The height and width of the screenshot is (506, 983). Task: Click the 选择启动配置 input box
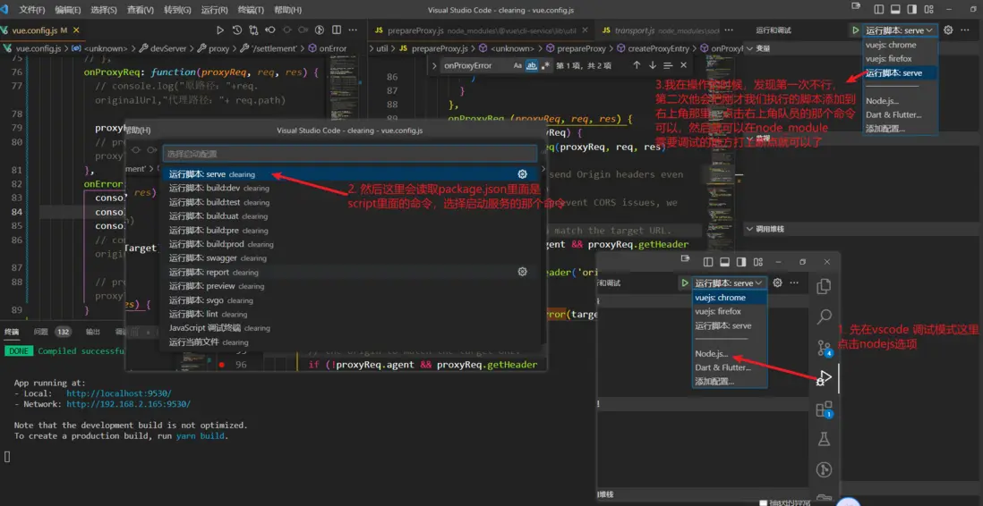coord(349,154)
